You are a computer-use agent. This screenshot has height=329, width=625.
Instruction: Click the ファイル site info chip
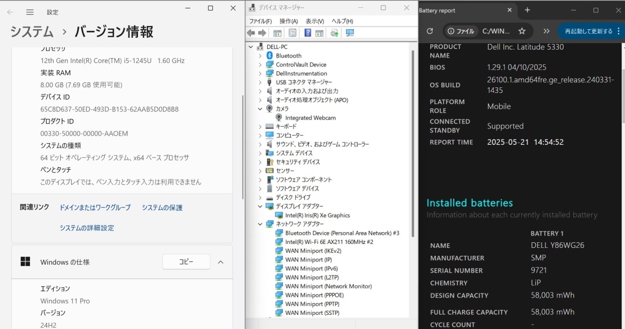click(461, 31)
